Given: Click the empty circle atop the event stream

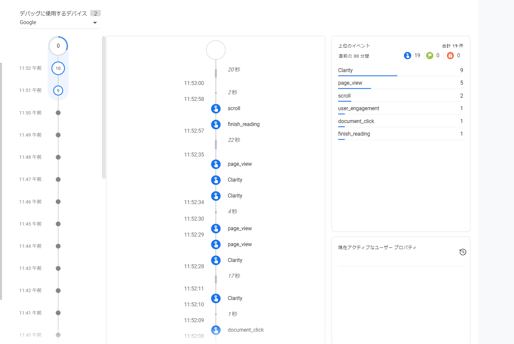Looking at the screenshot, I should pyautogui.click(x=216, y=50).
